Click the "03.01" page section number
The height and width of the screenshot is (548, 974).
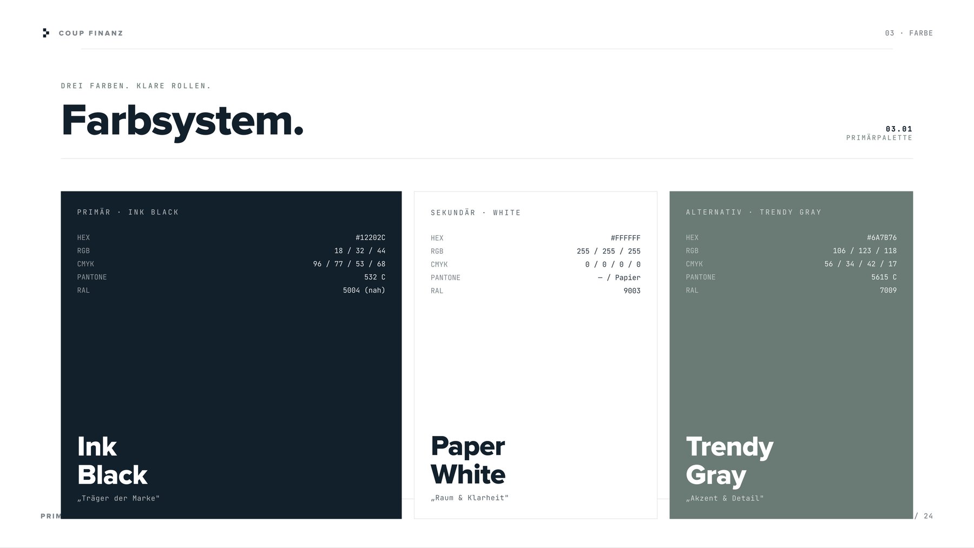(899, 129)
